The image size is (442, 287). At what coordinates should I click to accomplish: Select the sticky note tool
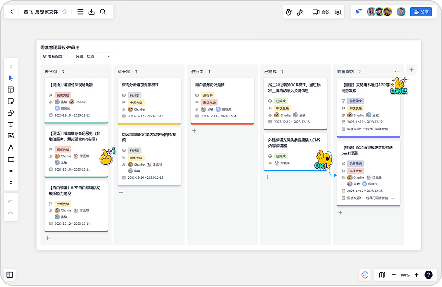tap(11, 102)
